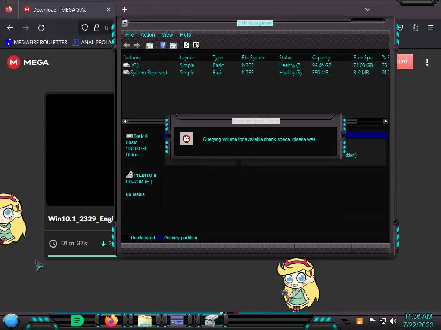
Task: Click the 11:36 AM clock in system tray
Action: (x=418, y=317)
